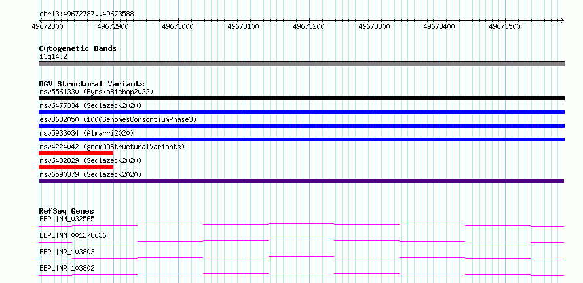Image resolution: width=583 pixels, height=283 pixels.
Task: Click ruler position 49672800
Action: point(48,26)
